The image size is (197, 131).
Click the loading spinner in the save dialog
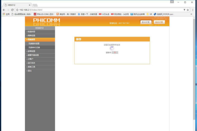112,48
